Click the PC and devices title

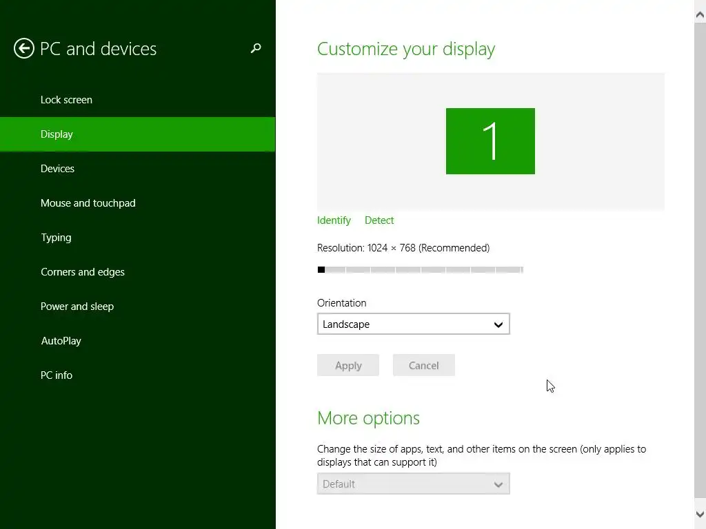[x=98, y=49]
